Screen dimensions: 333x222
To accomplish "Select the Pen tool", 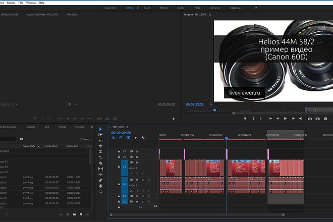I will point(100,180).
